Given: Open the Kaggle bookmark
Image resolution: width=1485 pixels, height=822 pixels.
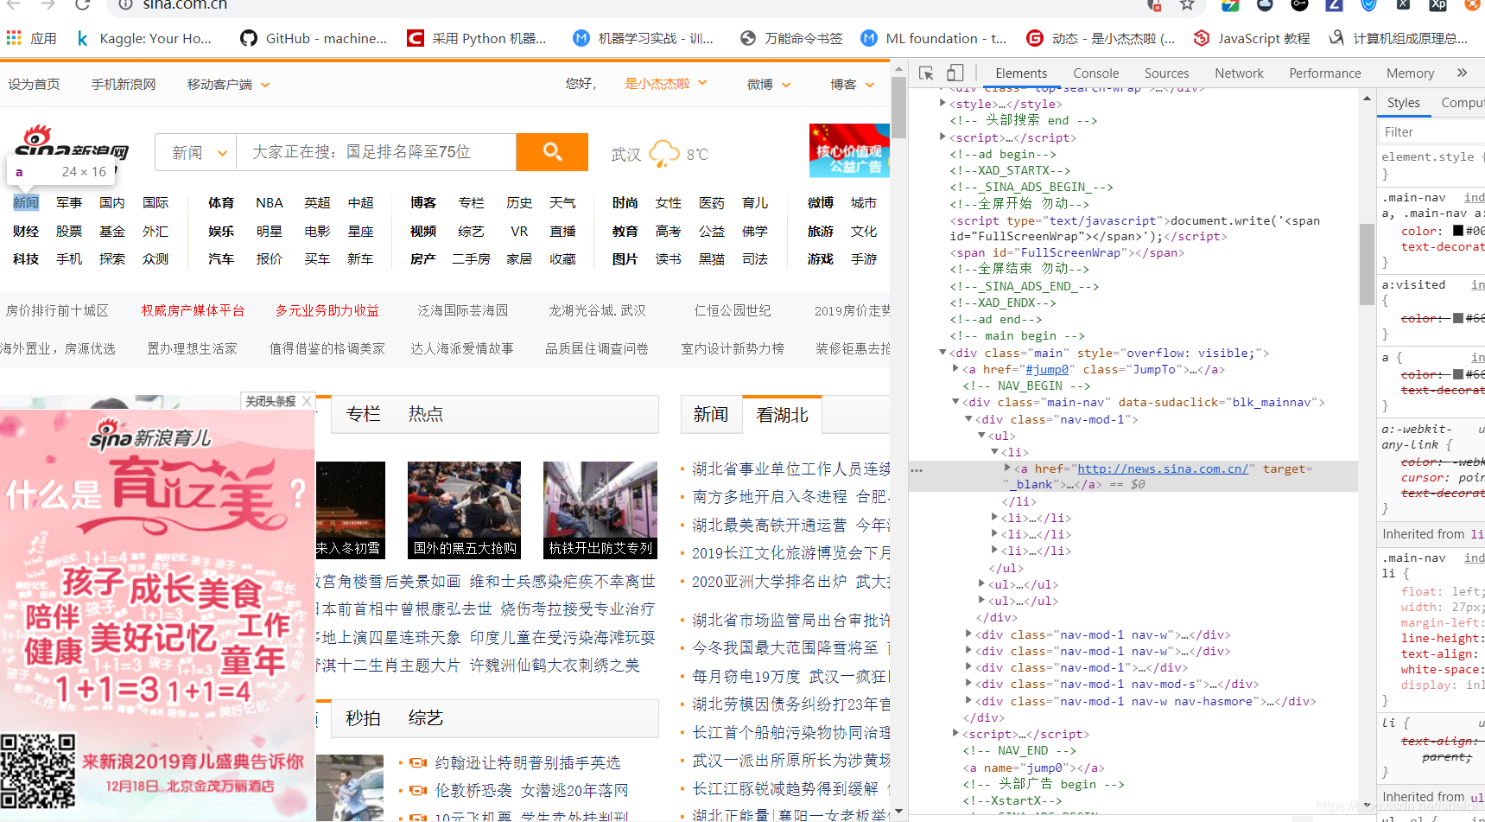Looking at the screenshot, I should (x=143, y=38).
